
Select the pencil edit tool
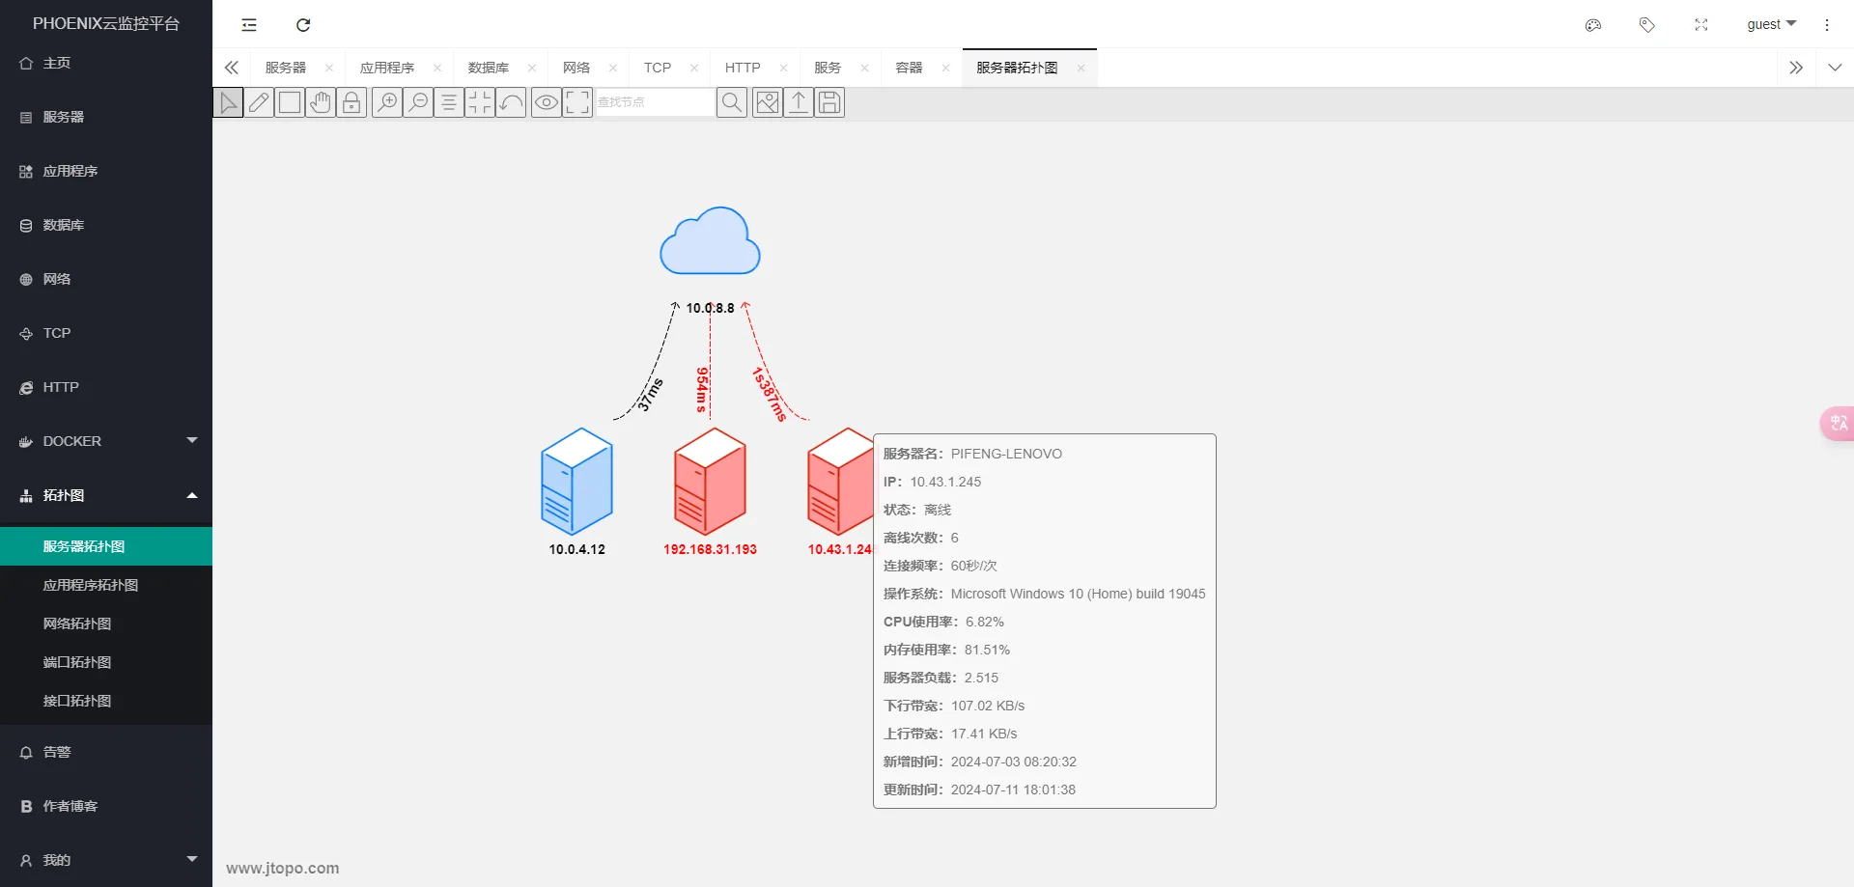(259, 102)
